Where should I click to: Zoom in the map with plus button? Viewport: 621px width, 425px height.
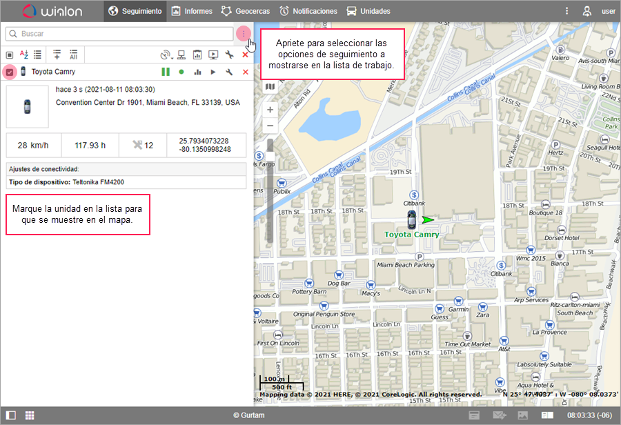pos(270,110)
